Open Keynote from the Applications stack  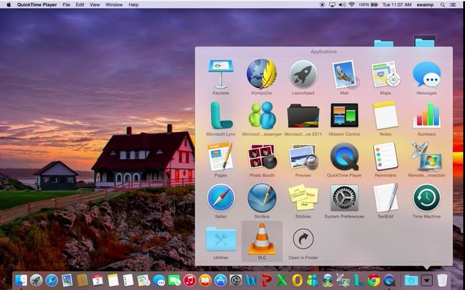point(221,74)
